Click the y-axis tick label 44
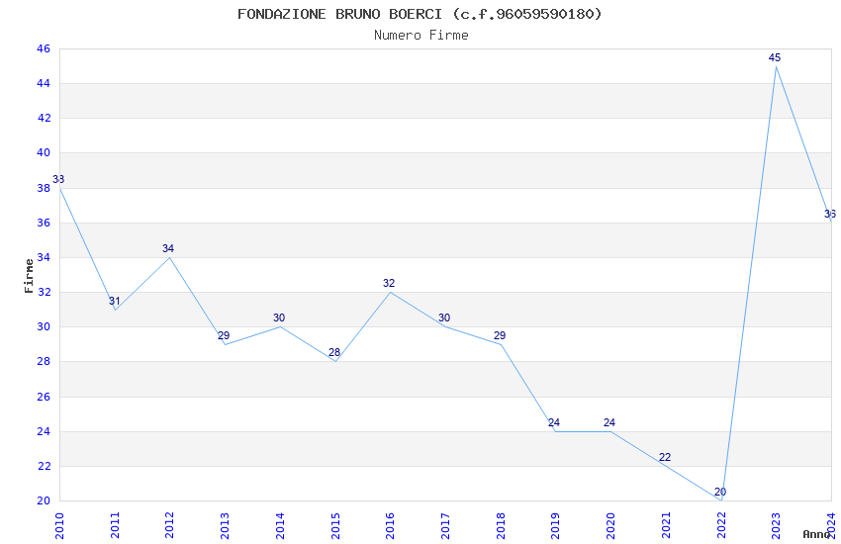Image resolution: width=841 pixels, height=544 pixels. pos(44,83)
